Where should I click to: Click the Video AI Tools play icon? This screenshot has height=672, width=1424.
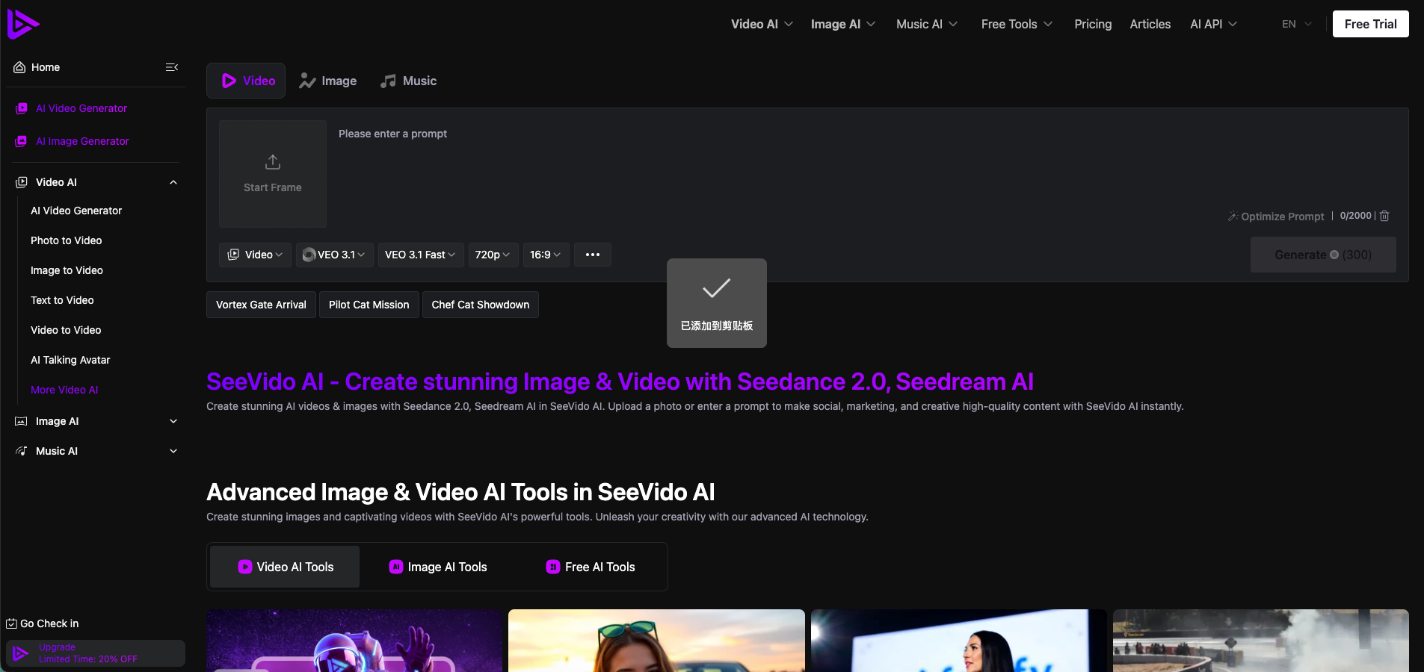pyautogui.click(x=245, y=567)
